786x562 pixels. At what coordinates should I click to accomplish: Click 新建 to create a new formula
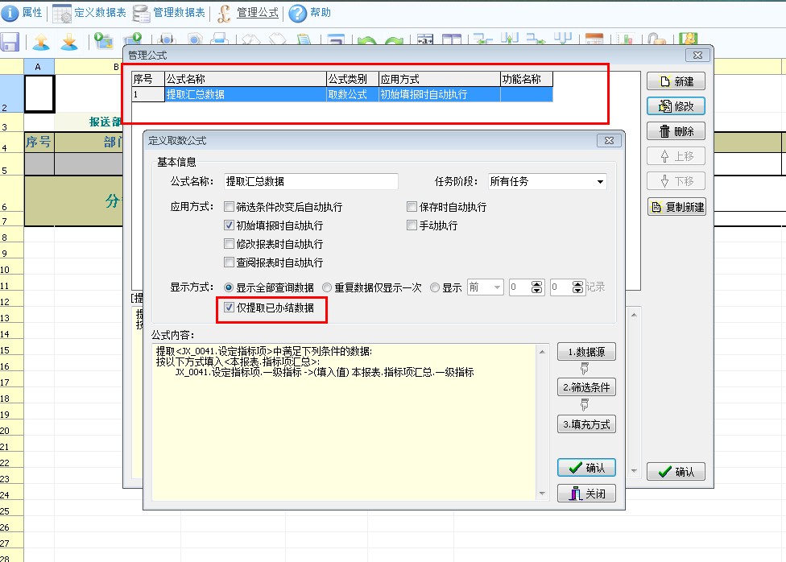point(676,81)
